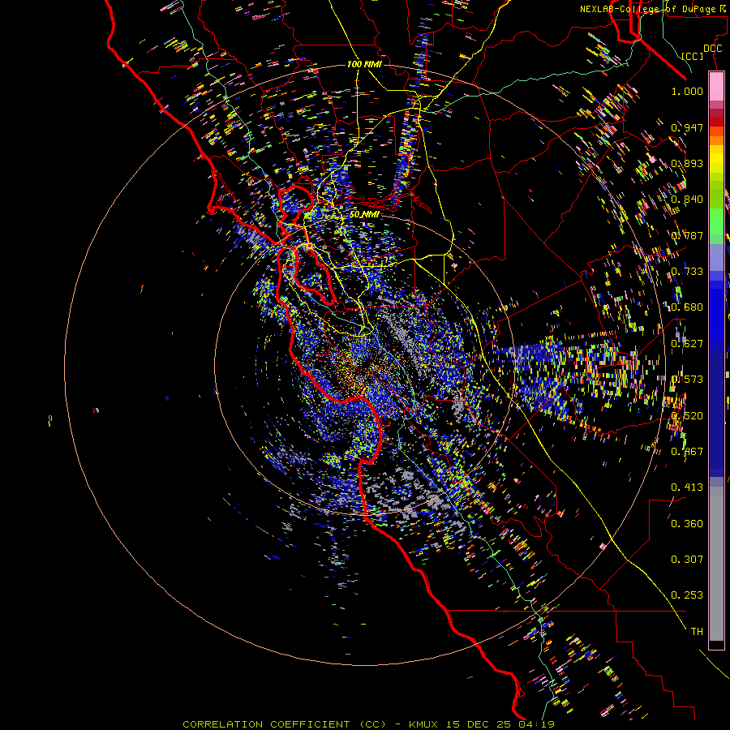
Task: Select the '0.253' scale value
Action: tap(687, 595)
